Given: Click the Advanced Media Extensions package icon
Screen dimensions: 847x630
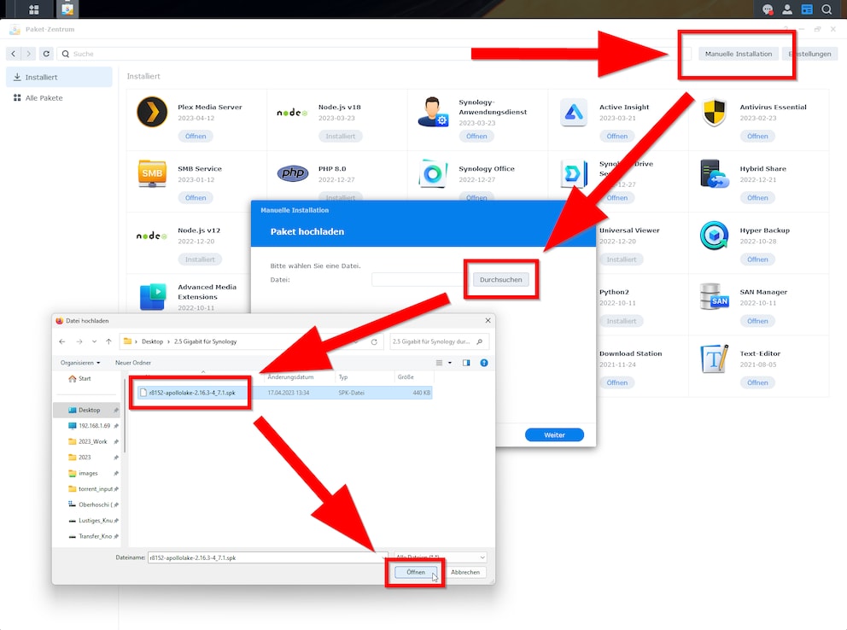Looking at the screenshot, I should point(152,297).
